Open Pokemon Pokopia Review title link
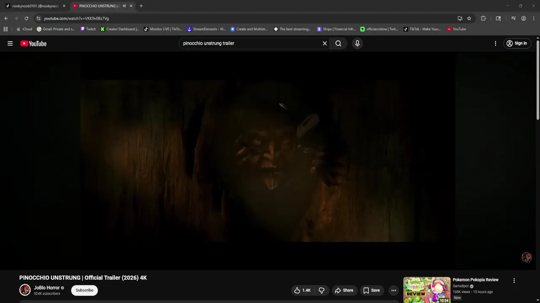This screenshot has width=540, height=303. (475, 280)
